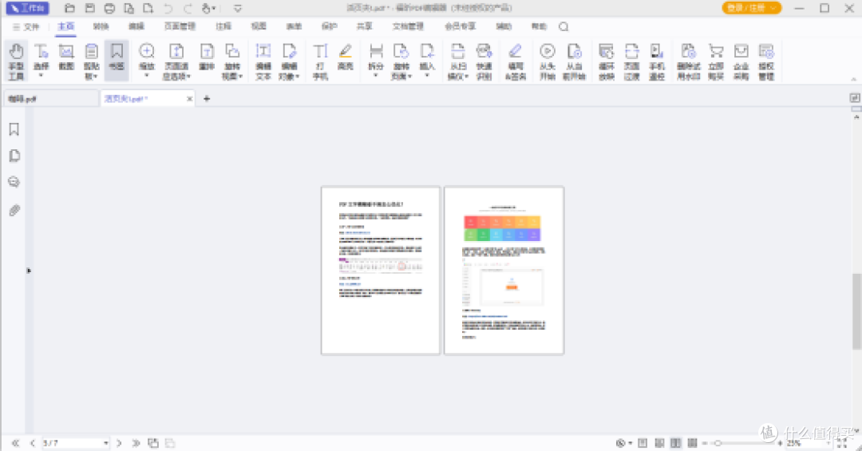Click the right document page thumbnail
Image resolution: width=862 pixels, height=451 pixels.
(x=504, y=271)
